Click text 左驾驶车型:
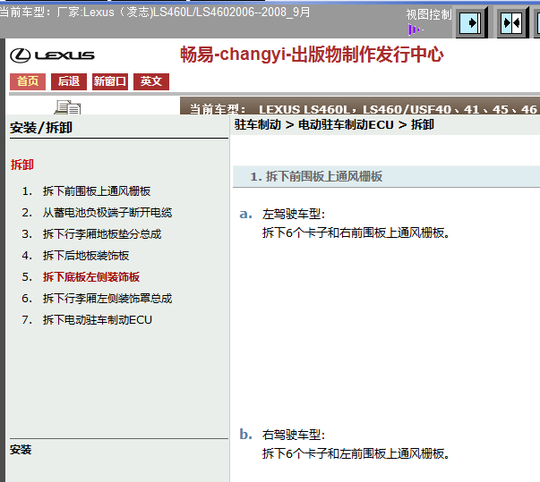This screenshot has width=540, height=482. (294, 215)
